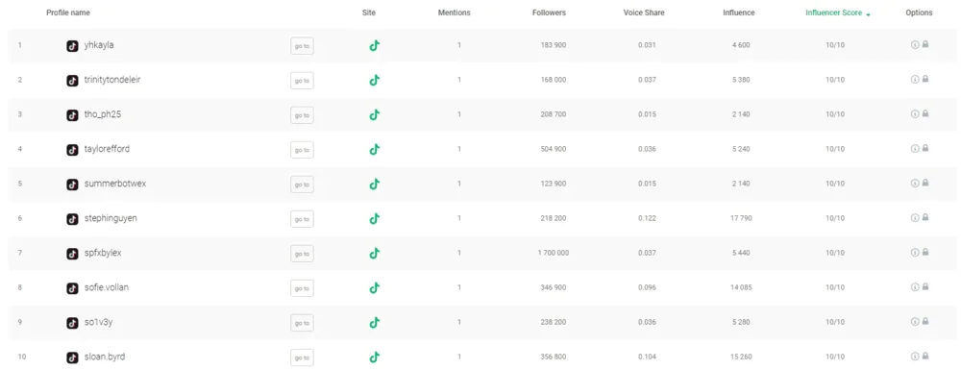Image resolution: width=961 pixels, height=370 pixels.
Task: Click voice share value 0.104
Action: (647, 357)
